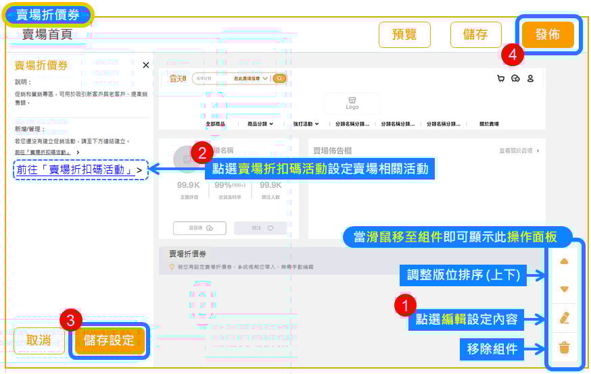Expand the 強打活動 menu dropdown

(307, 124)
